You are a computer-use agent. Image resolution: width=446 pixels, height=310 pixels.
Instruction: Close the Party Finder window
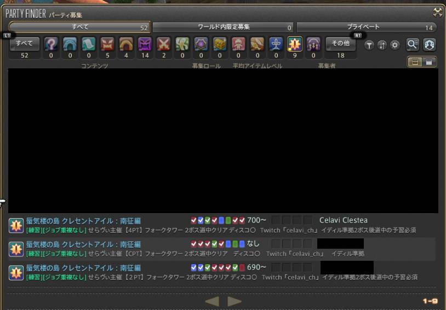point(437,12)
